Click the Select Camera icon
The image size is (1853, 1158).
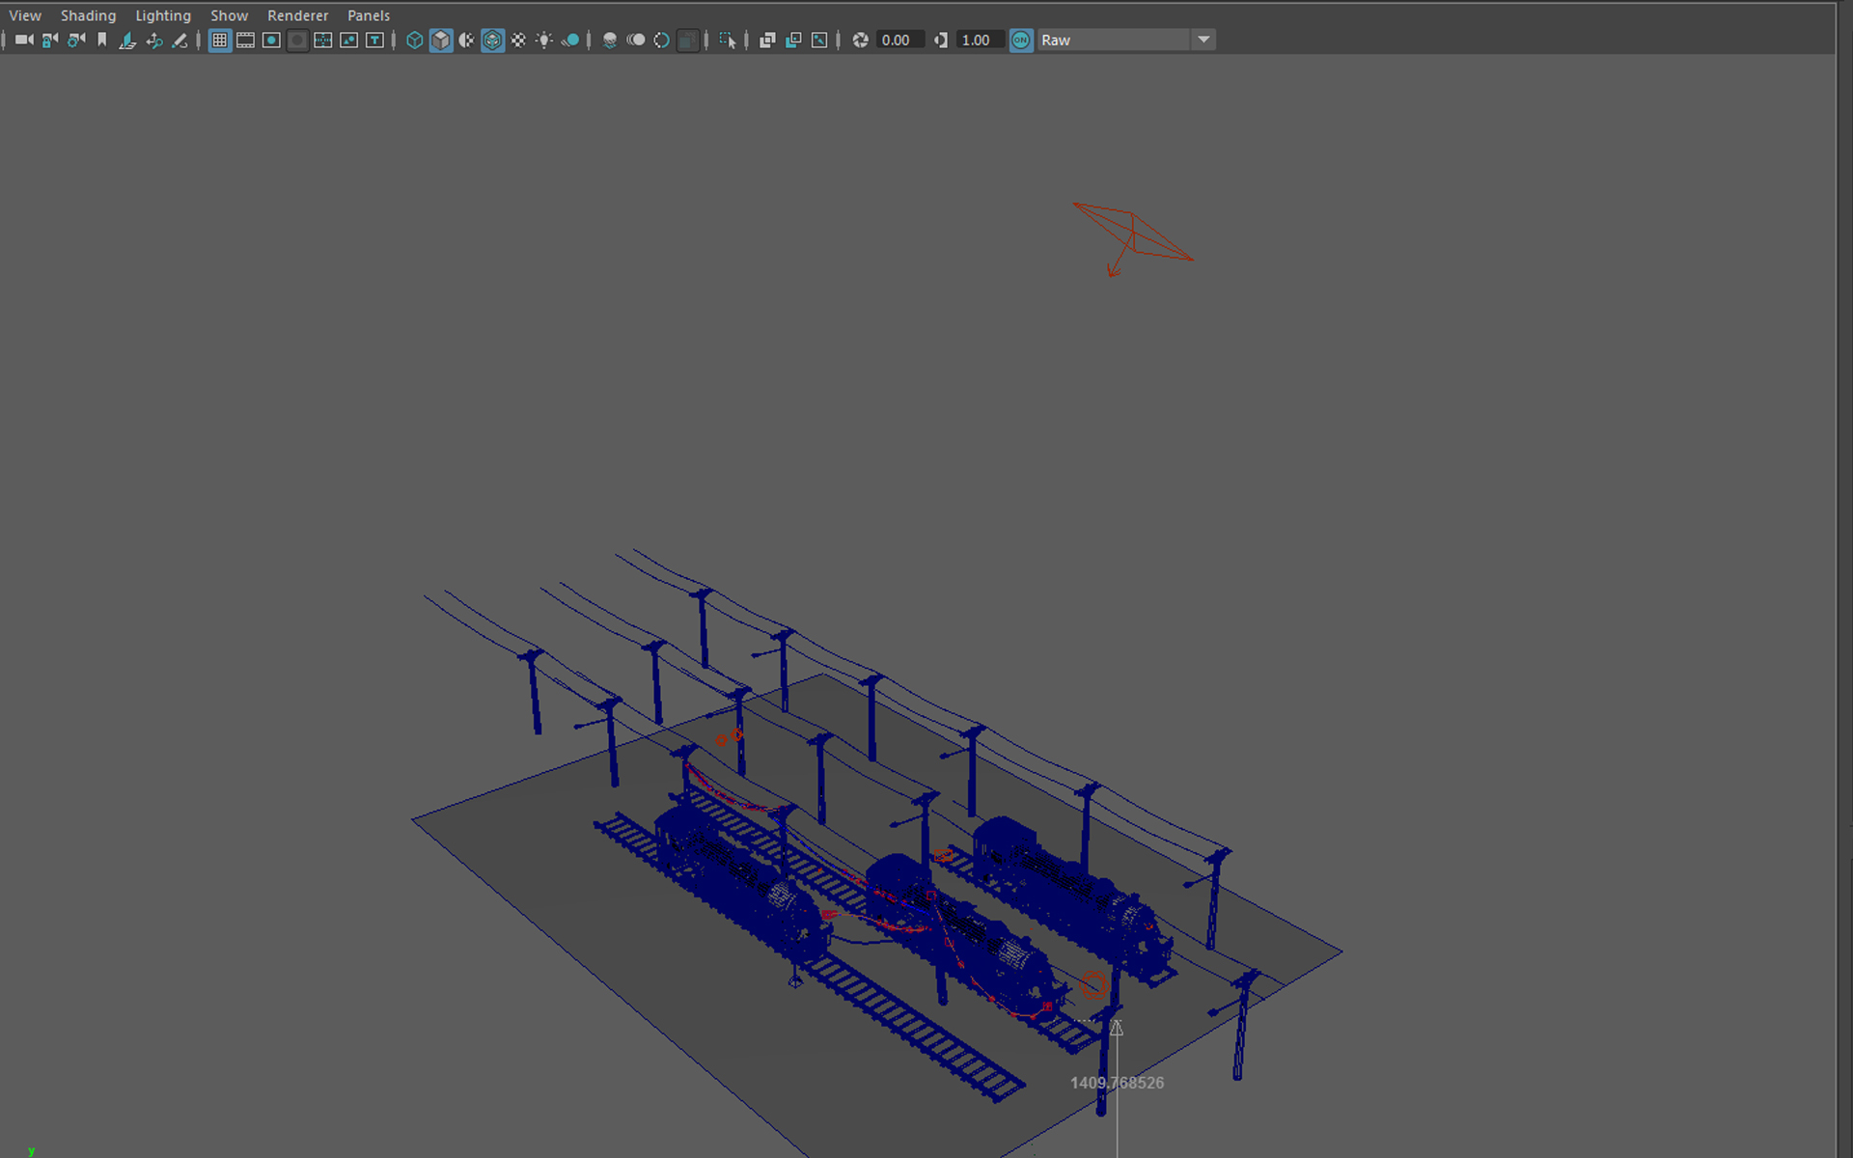[23, 40]
